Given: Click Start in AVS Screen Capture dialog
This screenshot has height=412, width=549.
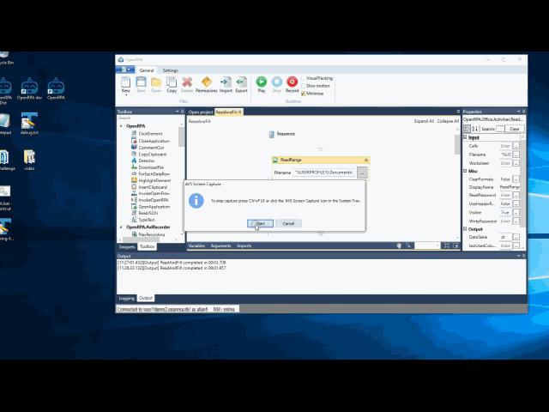Looking at the screenshot, I should click(260, 223).
